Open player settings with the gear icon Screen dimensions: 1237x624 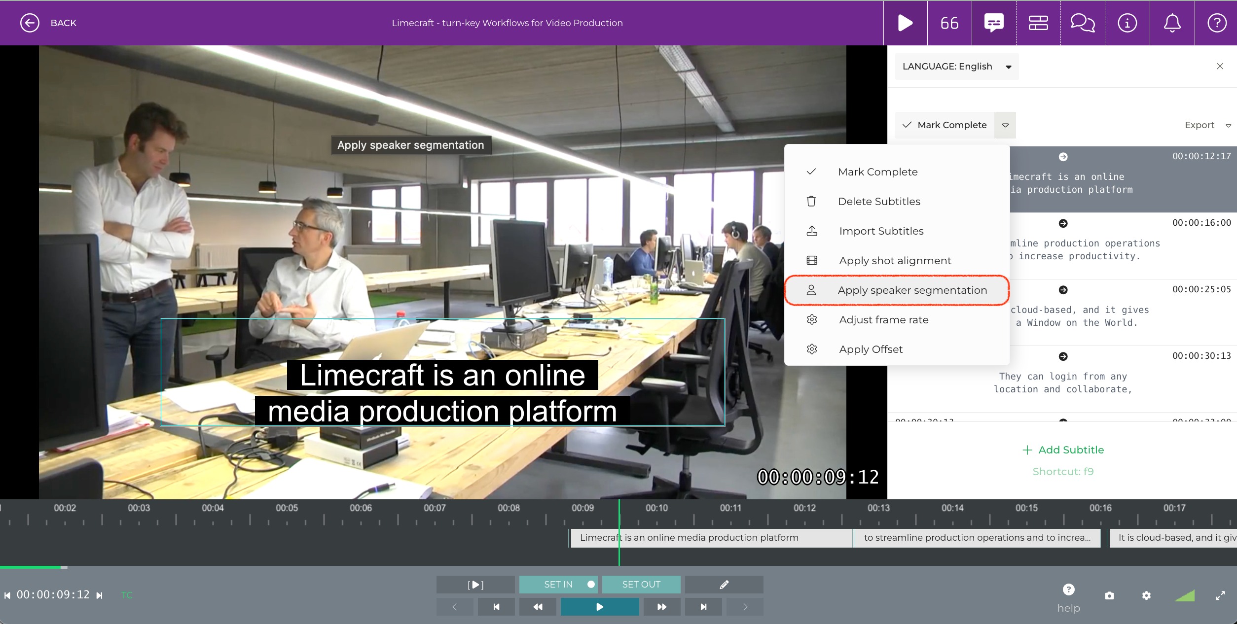1146,595
